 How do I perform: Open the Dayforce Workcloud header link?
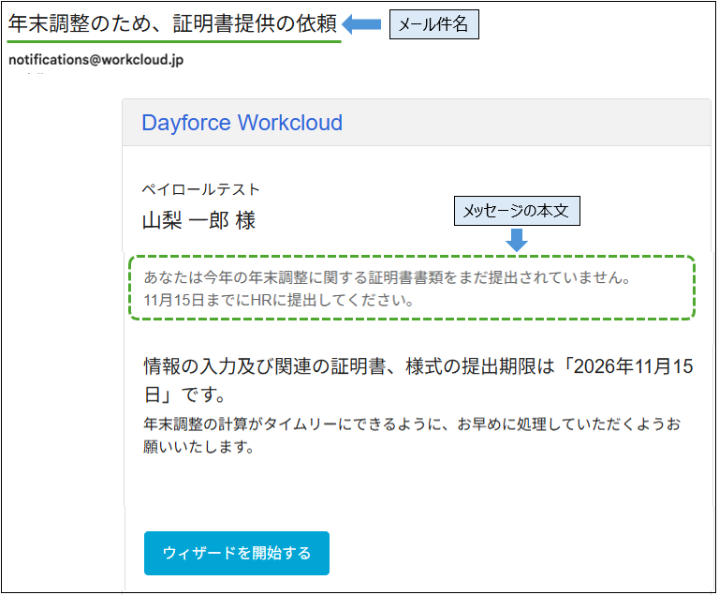242,123
